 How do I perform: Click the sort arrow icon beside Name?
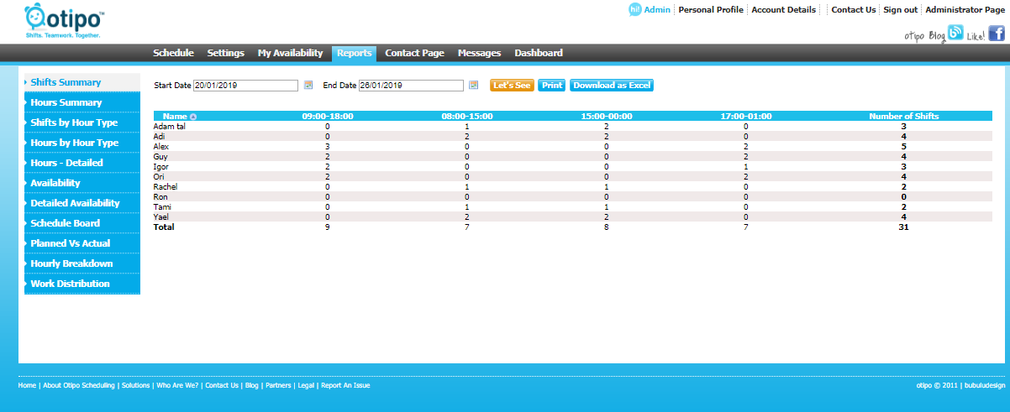coord(193,117)
